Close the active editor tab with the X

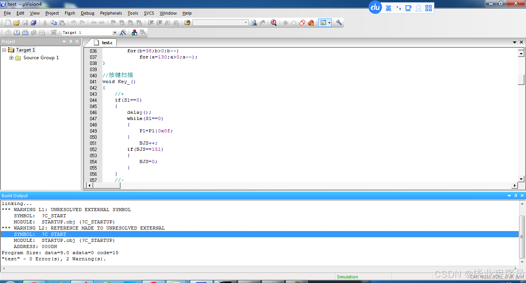coord(522,42)
